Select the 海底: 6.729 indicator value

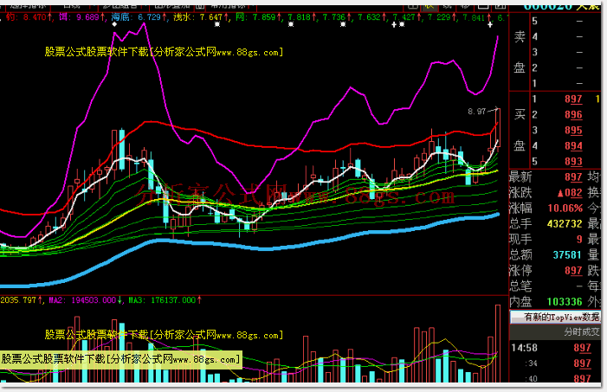139,17
